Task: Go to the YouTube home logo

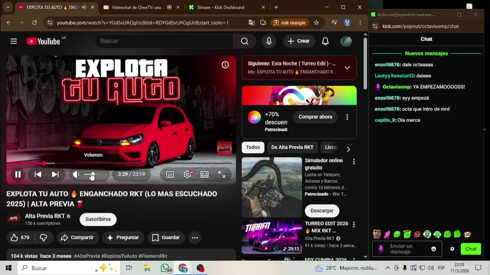Action: tap(44, 41)
